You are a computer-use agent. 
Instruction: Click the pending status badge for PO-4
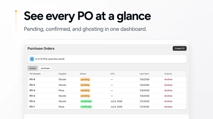point(85,90)
